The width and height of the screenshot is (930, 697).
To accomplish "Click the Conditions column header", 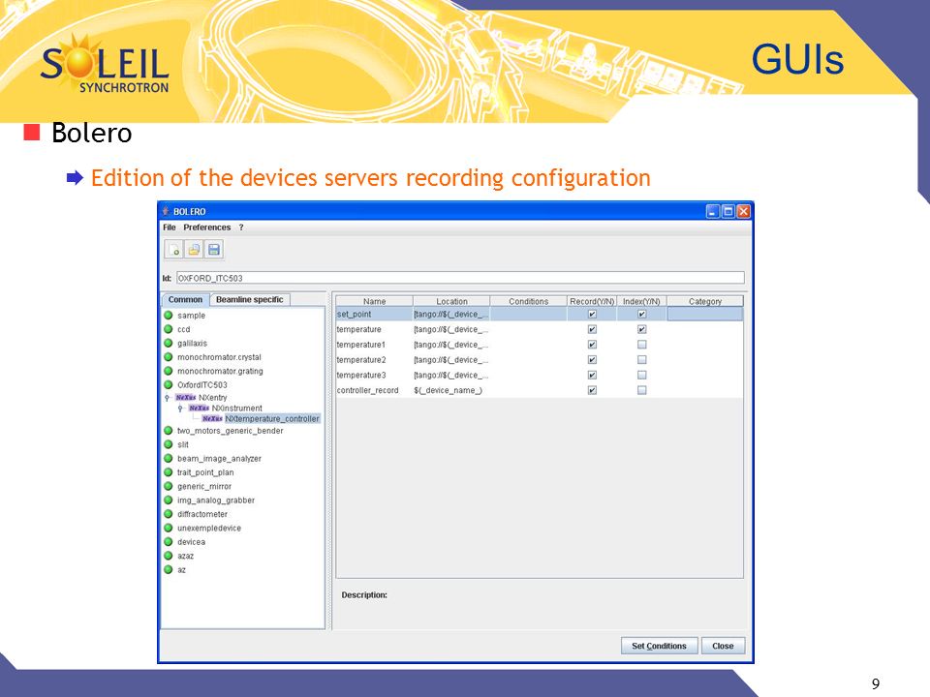I will (x=529, y=301).
